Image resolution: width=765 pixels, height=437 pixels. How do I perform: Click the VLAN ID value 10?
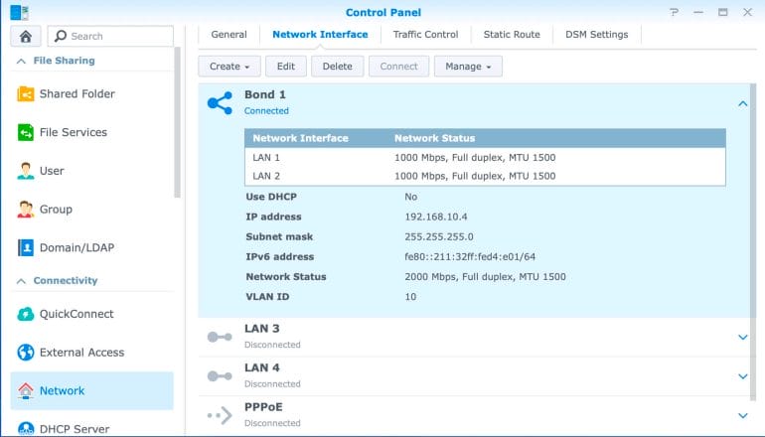click(x=410, y=297)
